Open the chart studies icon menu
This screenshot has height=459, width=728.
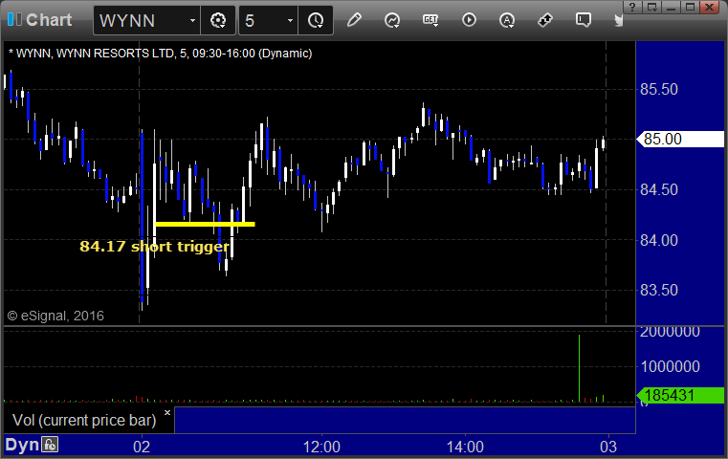click(x=392, y=20)
